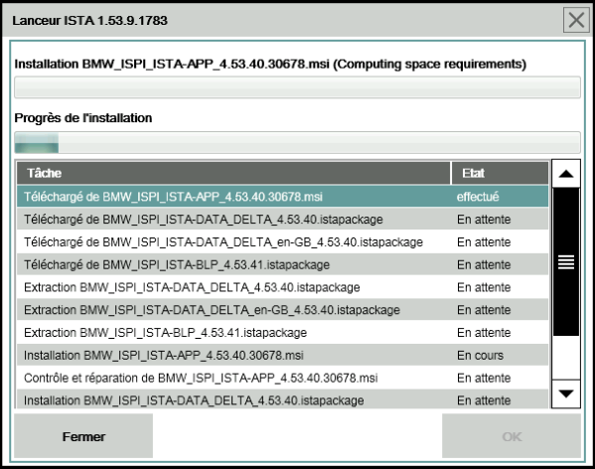Click the 'Progrès de l'installation' label
This screenshot has width=595, height=469.
[x=83, y=118]
